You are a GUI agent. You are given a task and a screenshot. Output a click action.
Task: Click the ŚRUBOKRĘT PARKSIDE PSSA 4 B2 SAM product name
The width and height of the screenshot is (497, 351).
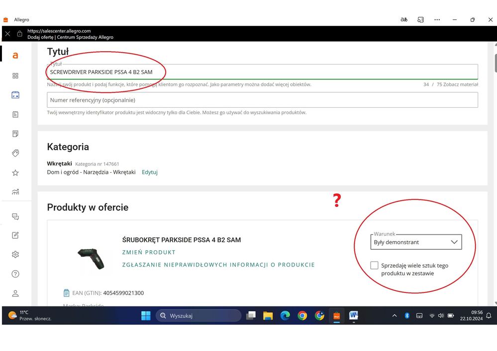(x=182, y=240)
